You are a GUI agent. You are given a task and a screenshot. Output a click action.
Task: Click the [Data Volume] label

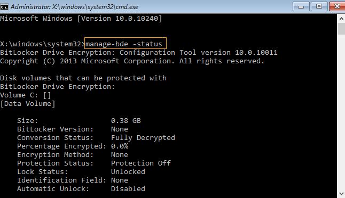click(x=27, y=104)
